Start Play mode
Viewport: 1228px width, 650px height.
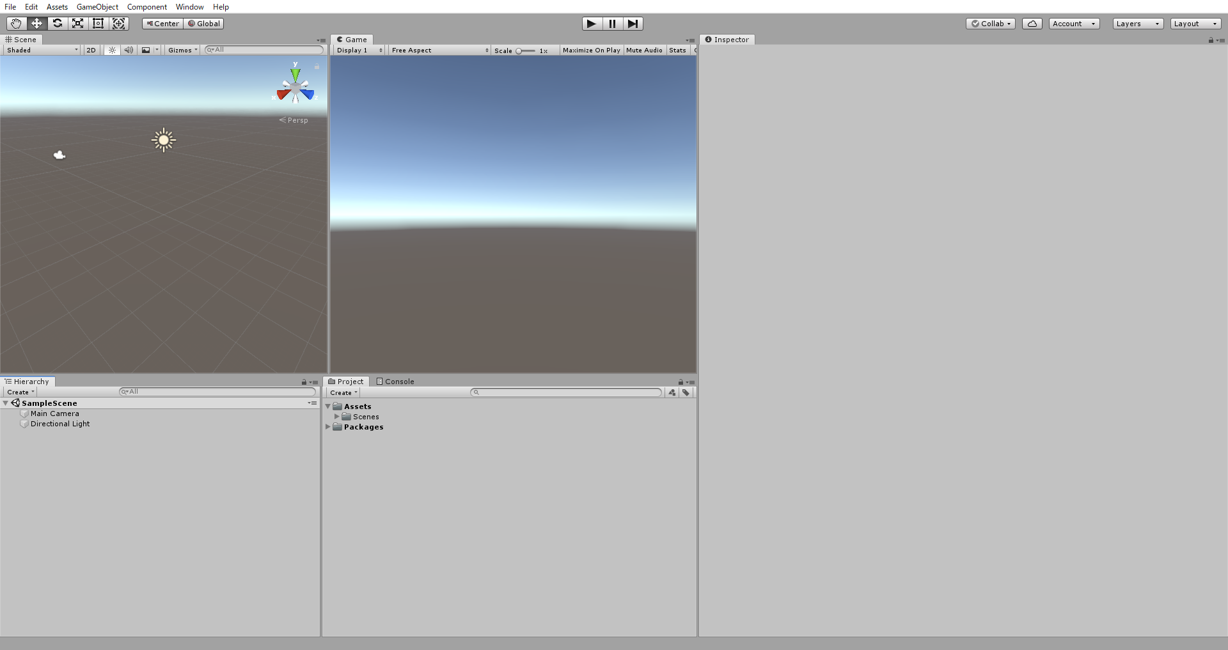tap(592, 24)
